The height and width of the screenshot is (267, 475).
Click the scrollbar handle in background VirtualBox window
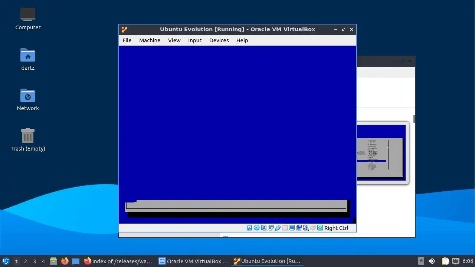pos(414,119)
